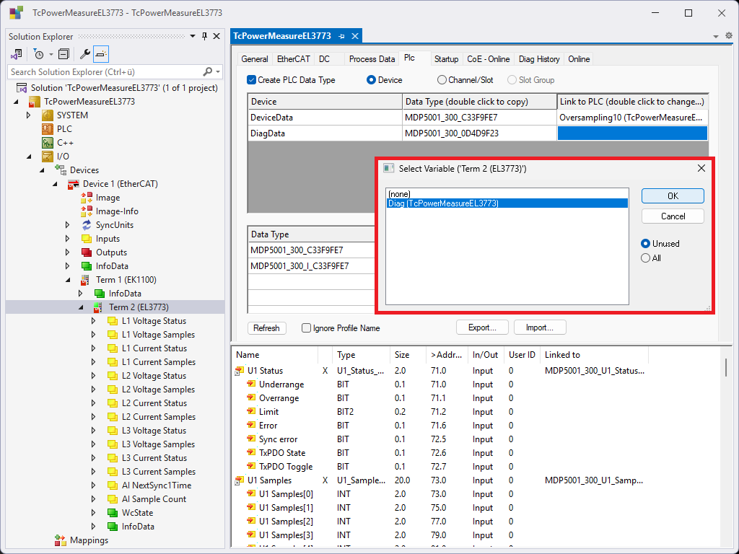The image size is (739, 554).
Task: Click the red Outputs folder icon
Action: click(87, 252)
